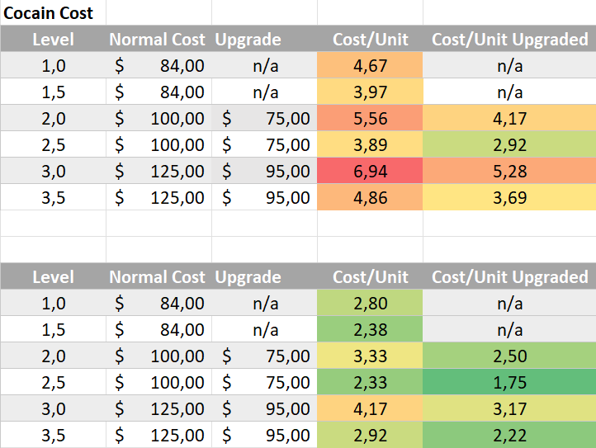The height and width of the screenshot is (448, 596).
Task: Select the cell containing 3,89
Action: click(x=370, y=145)
